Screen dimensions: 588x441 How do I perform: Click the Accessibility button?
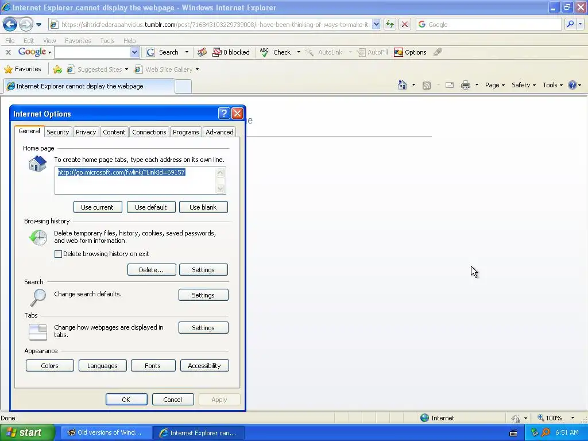(204, 366)
